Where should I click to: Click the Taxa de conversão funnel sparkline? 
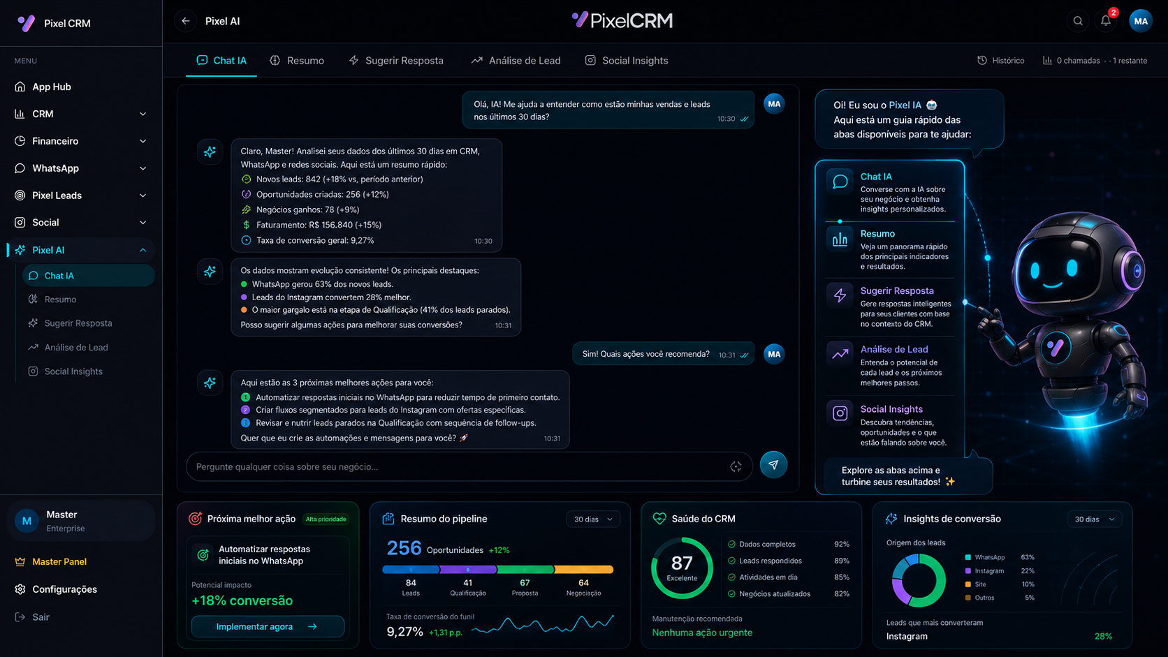click(543, 623)
